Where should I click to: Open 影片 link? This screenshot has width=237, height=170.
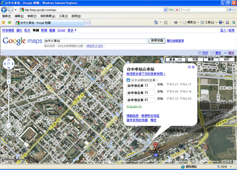click(x=27, y=30)
